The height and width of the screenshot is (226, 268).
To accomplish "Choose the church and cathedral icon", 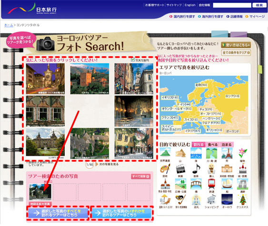I will 165,184.
